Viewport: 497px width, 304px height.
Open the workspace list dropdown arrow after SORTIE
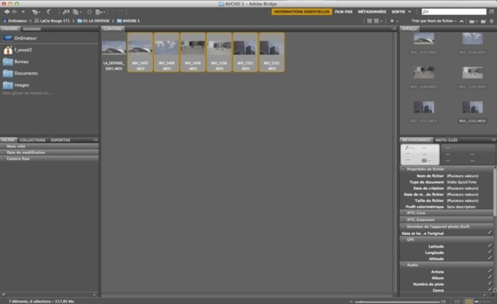click(x=410, y=12)
